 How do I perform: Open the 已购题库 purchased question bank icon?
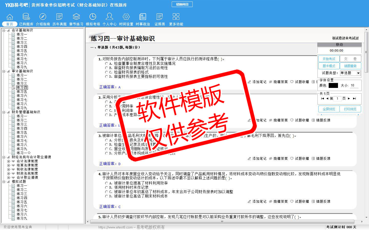[26, 17]
